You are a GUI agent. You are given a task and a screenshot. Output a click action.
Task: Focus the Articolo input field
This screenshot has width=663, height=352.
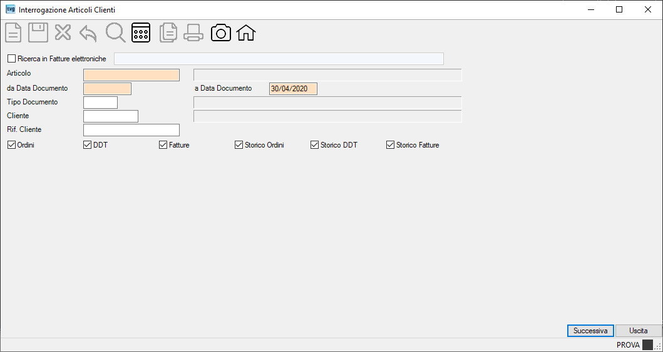[x=131, y=74]
